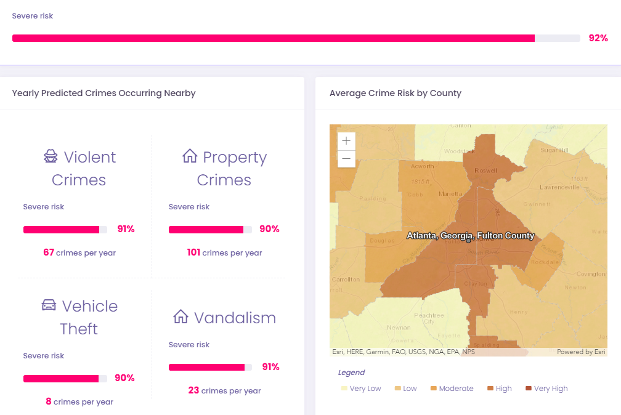The image size is (621, 415).
Task: Click the Property Crimes 90% risk bar
Action: 210,230
